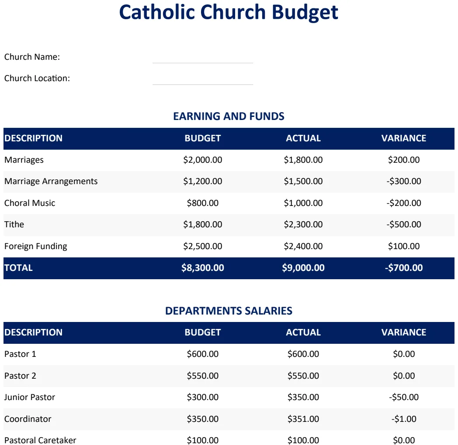Select the 'DEPARTMENTS SALARIES' heading

[x=229, y=311]
